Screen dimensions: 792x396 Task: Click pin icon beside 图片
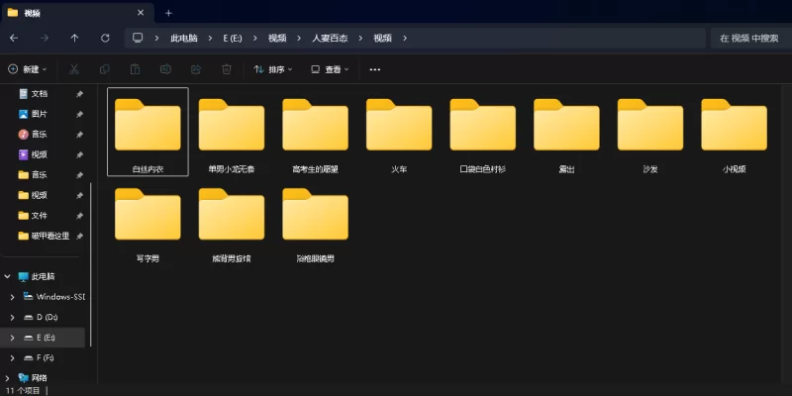79,114
